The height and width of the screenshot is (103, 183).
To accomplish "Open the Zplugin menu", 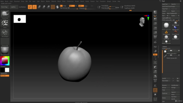I will [x=109, y=1].
